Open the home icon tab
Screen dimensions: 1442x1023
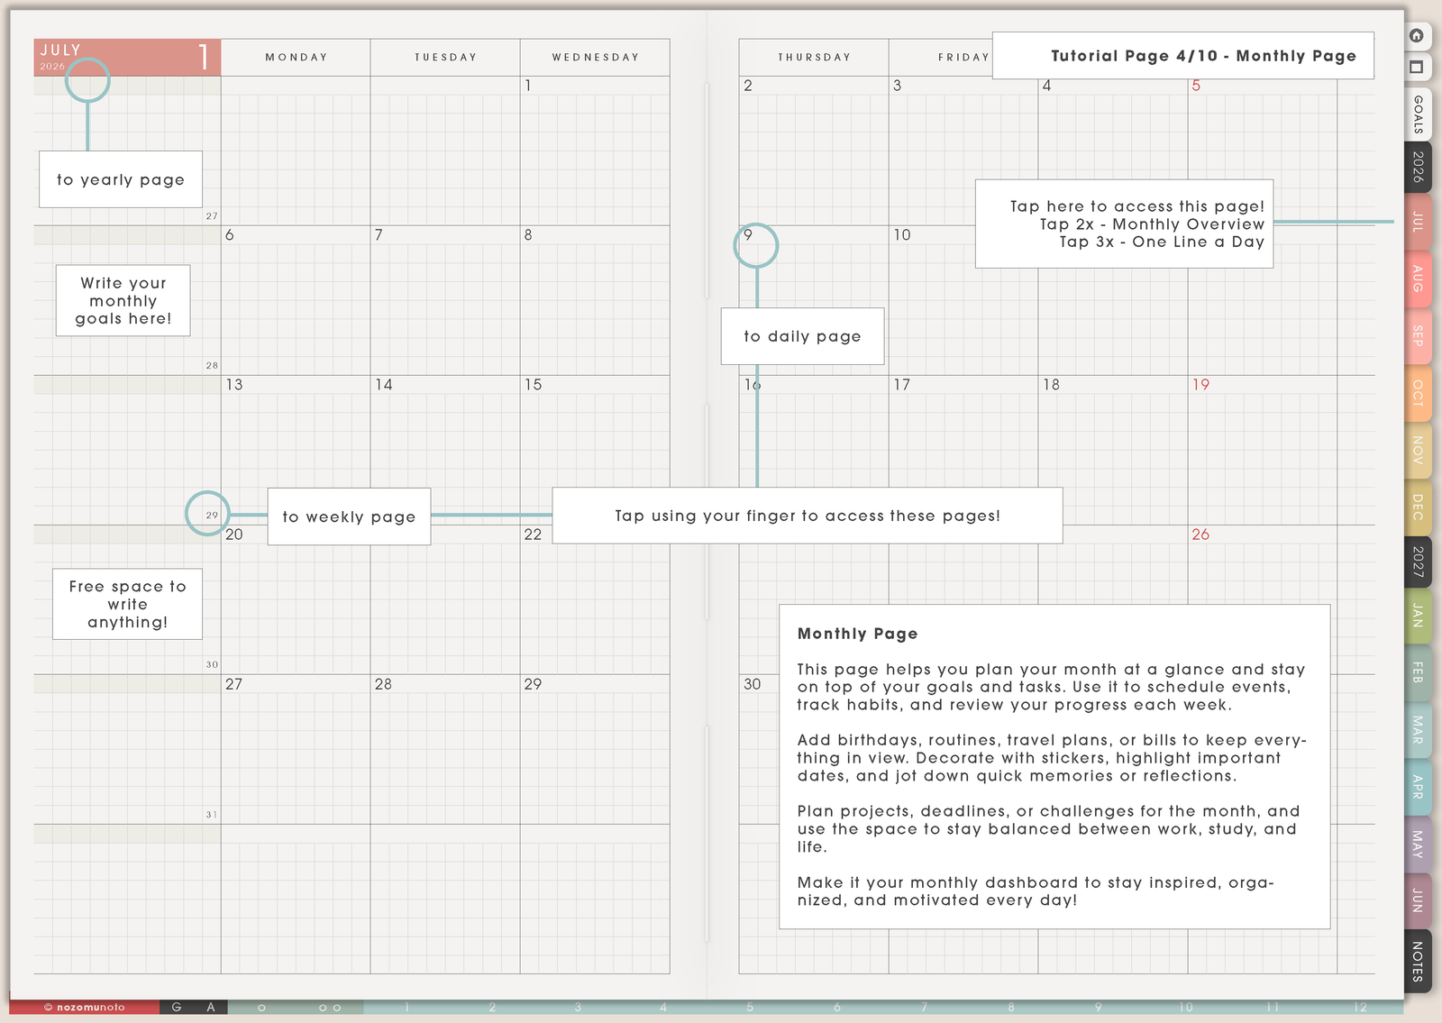click(1417, 36)
